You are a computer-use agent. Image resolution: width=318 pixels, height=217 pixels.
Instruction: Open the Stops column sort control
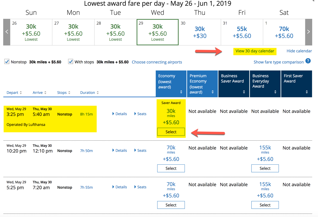(70, 92)
